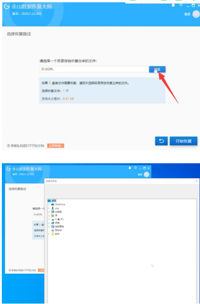This screenshot has height=304, width=200.
Task: Open settings gear in top window title bar
Action: pyautogui.click(x=181, y=5)
